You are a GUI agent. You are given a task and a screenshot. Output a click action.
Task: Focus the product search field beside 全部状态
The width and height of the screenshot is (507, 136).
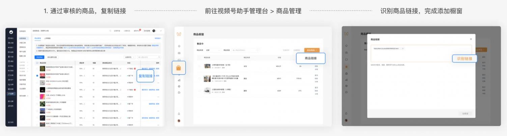tap(149, 57)
